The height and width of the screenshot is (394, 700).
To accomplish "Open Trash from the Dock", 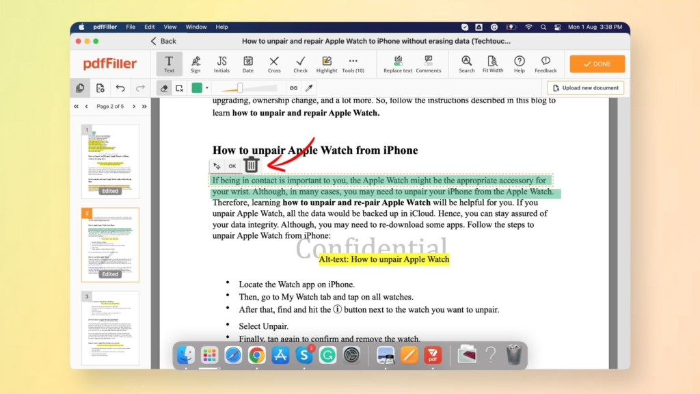I will 514,355.
